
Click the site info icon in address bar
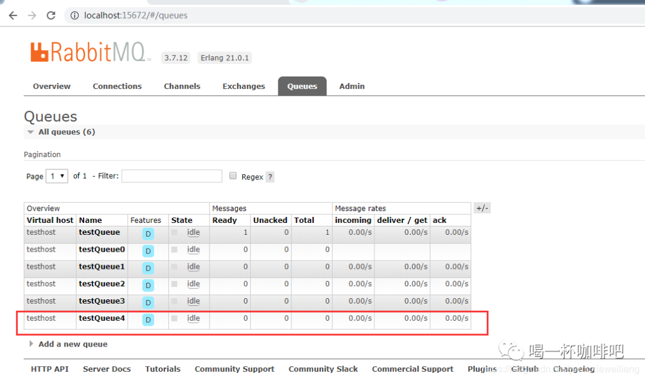[x=75, y=16]
